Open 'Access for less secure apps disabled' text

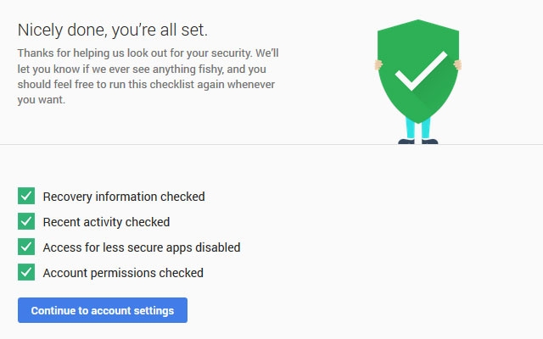tap(142, 247)
